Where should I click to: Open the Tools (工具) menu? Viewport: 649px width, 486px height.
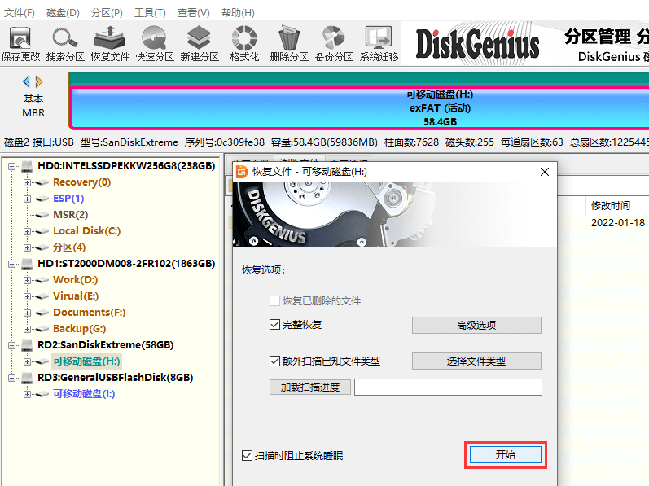[x=150, y=13]
